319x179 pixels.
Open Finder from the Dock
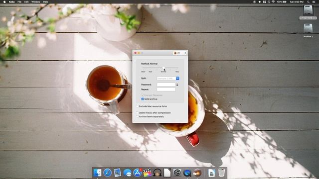pyautogui.click(x=98, y=173)
